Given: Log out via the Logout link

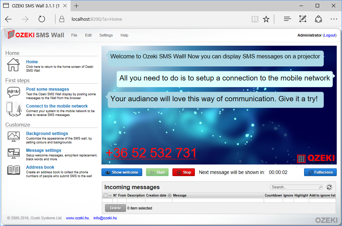Looking at the screenshot, I should 330,35.
